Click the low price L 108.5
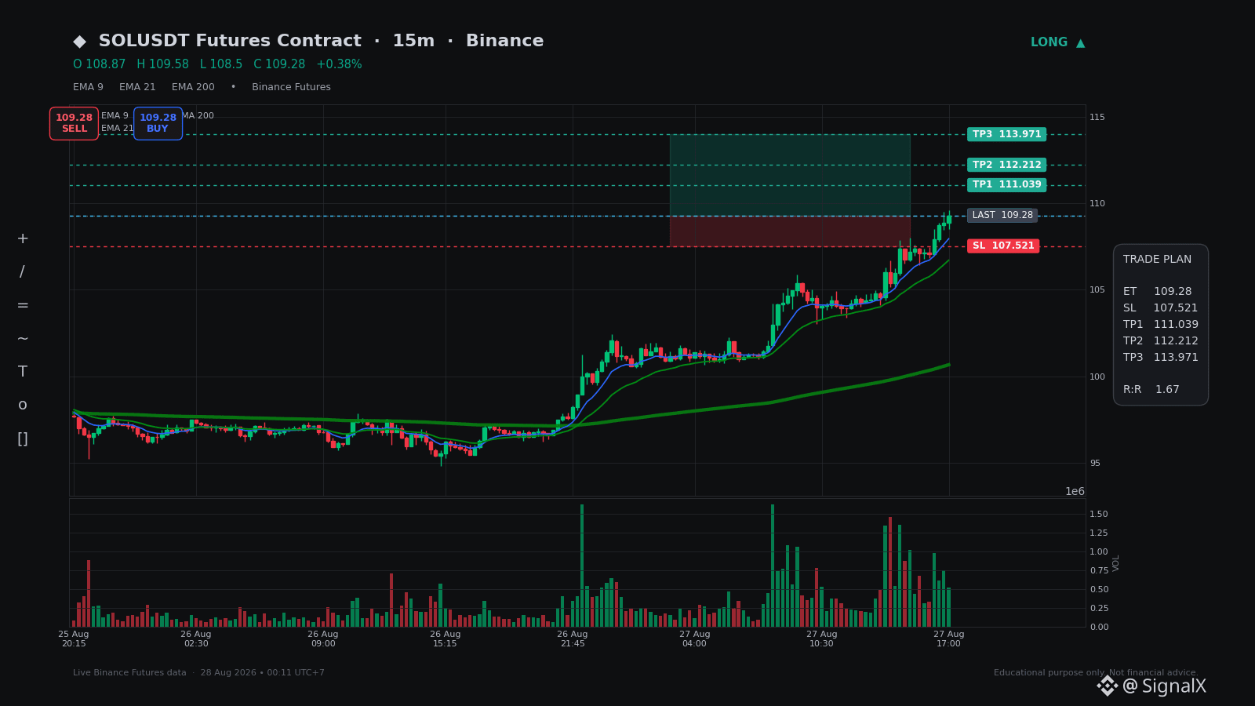This screenshot has width=1255, height=706. [221, 64]
